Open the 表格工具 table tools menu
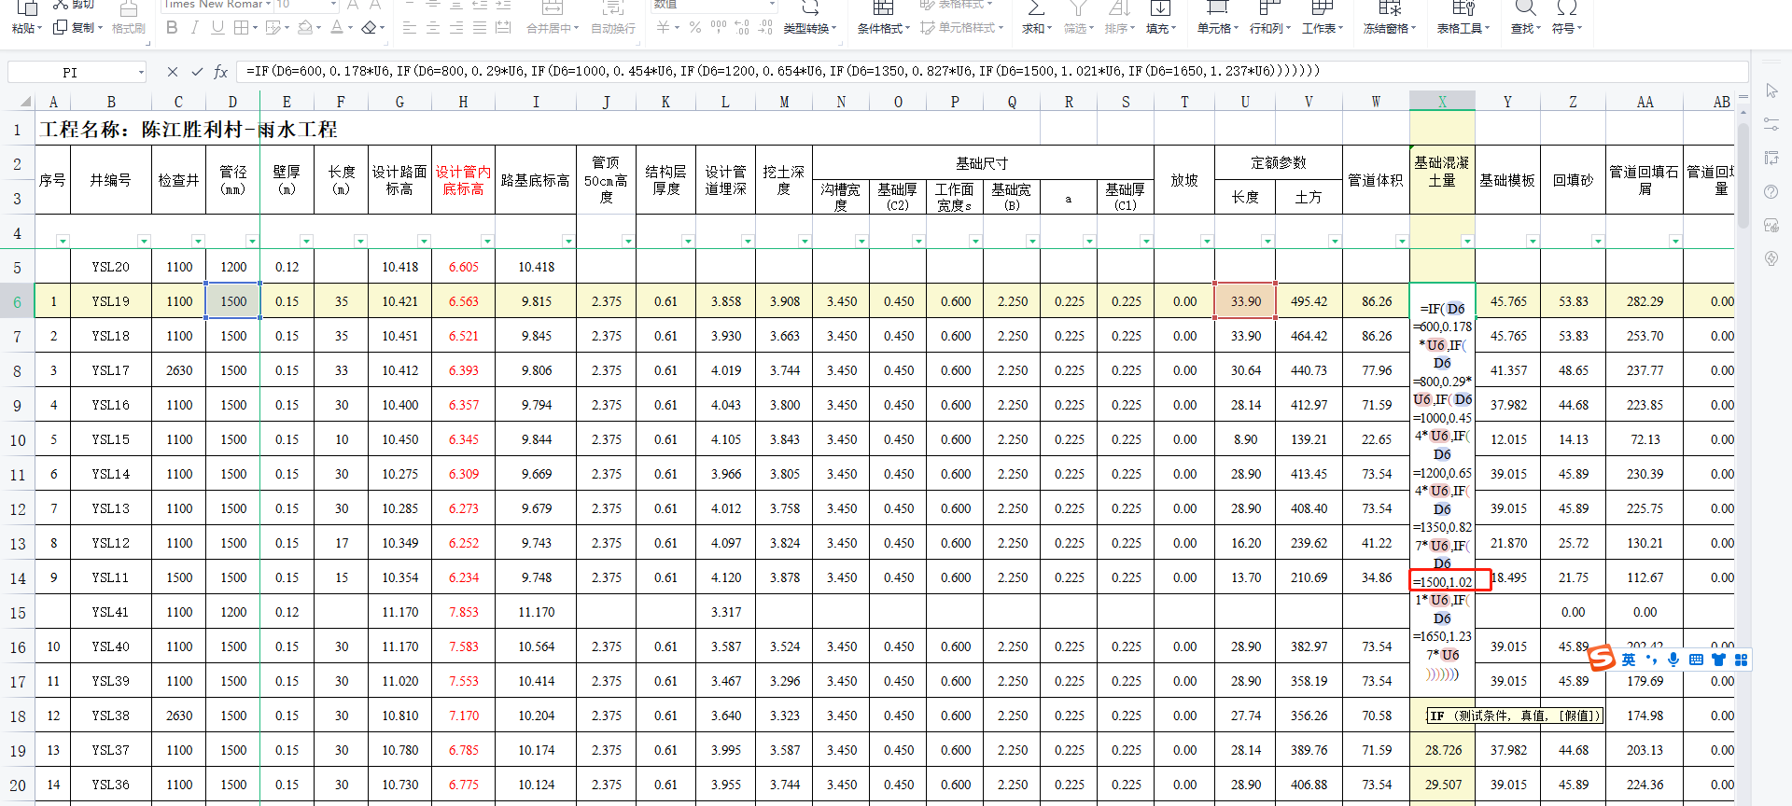The width and height of the screenshot is (1792, 806). coord(1463,28)
